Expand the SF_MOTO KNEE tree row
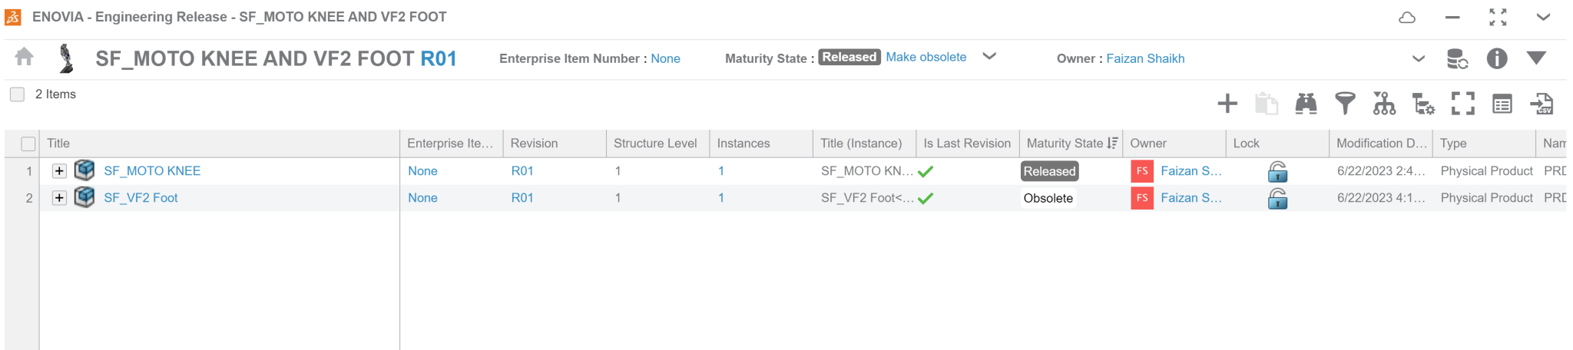This screenshot has width=1573, height=350. (59, 171)
